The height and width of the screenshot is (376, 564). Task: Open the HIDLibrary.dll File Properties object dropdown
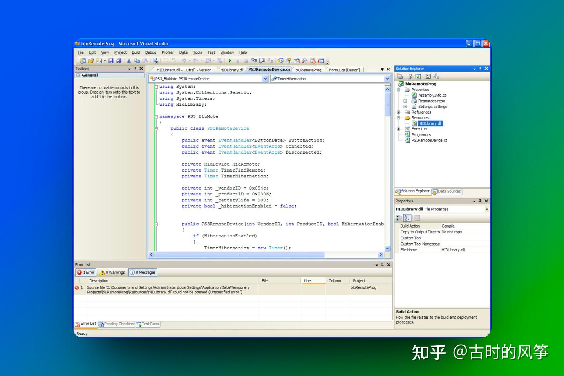487,209
